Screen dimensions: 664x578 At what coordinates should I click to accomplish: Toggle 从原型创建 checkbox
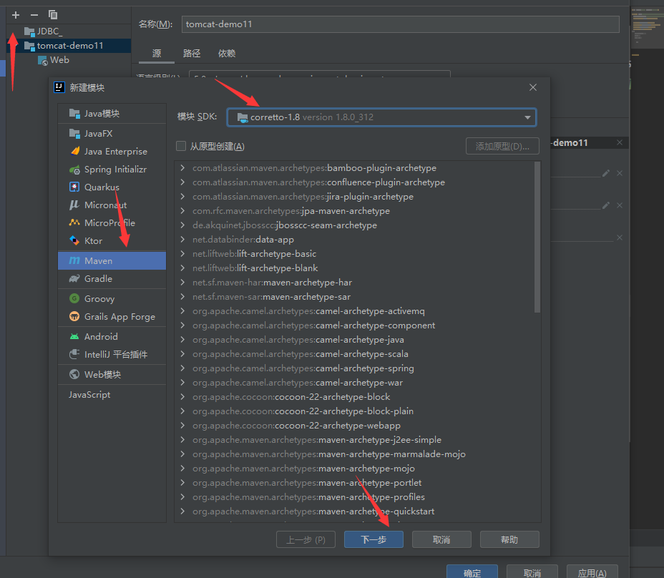tap(181, 146)
